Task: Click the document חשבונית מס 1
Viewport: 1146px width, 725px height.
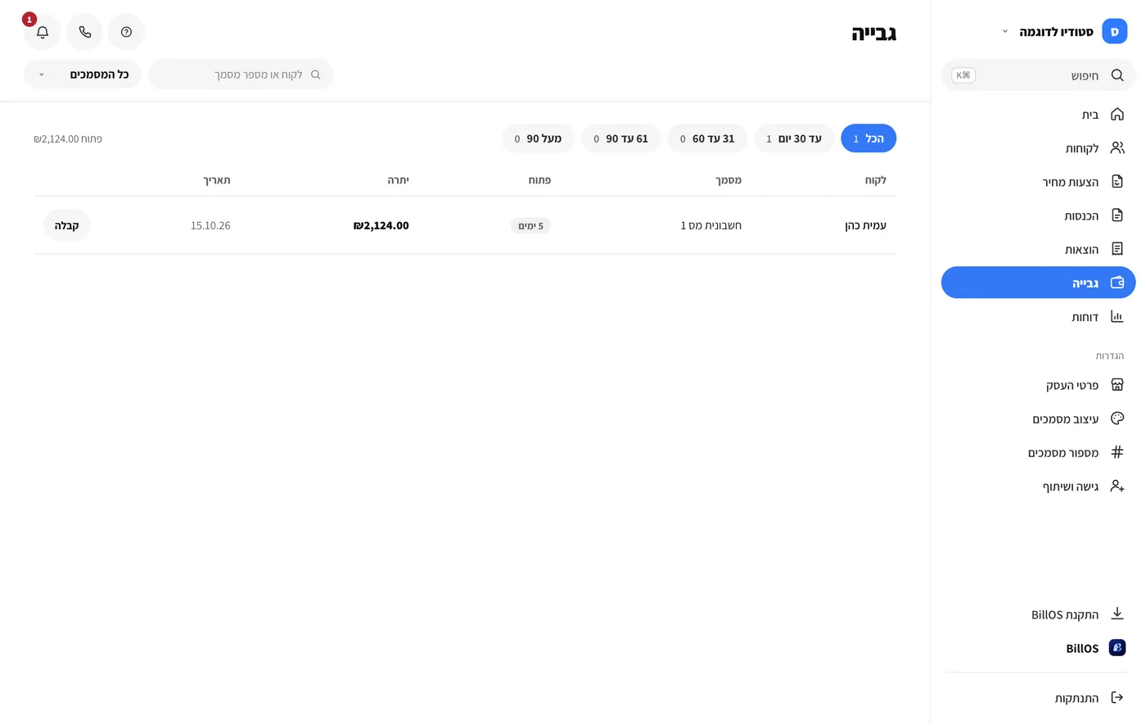Action: 711,225
